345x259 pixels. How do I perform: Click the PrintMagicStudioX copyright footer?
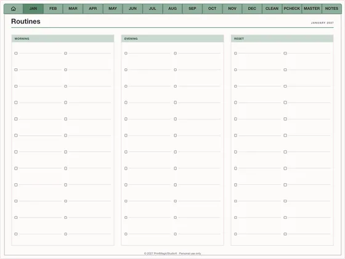[x=172, y=253]
